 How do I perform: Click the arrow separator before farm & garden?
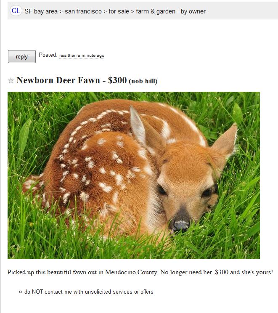[x=132, y=12]
